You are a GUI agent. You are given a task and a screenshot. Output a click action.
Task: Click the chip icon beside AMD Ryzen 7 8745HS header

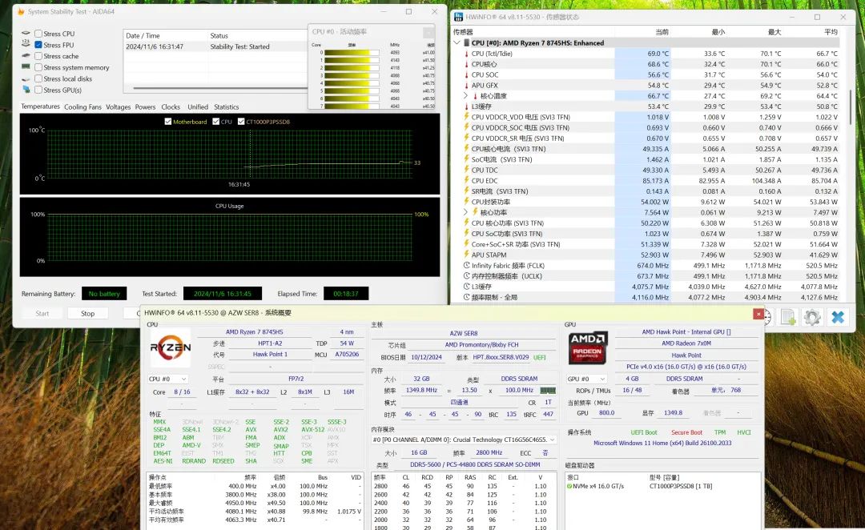click(467, 42)
